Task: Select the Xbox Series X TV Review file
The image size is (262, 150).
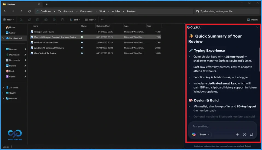Action: [x=95, y=53]
